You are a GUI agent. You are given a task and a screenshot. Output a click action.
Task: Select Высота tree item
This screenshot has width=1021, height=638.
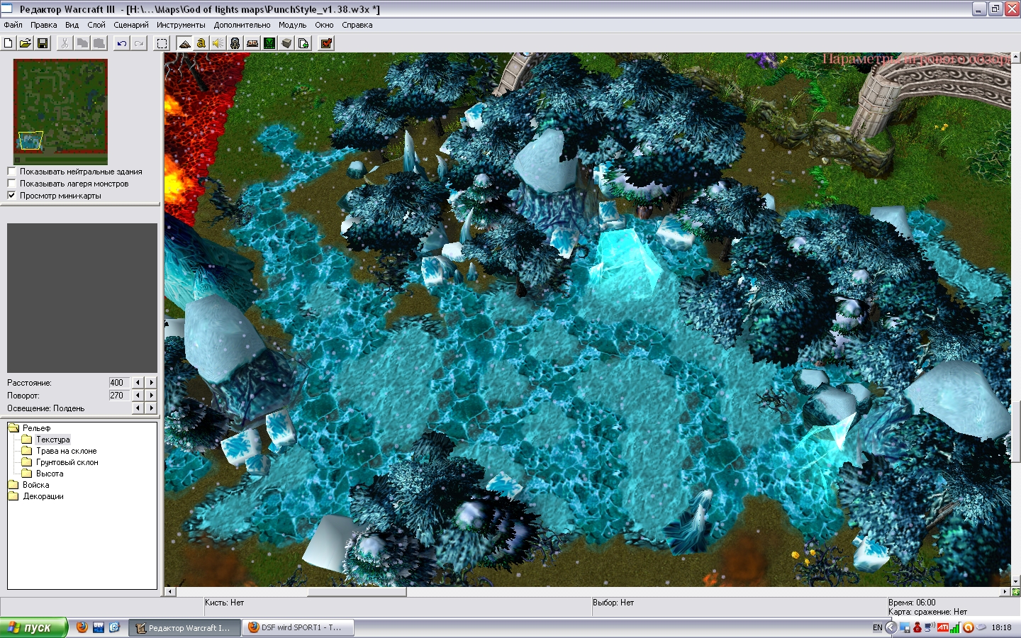point(50,474)
